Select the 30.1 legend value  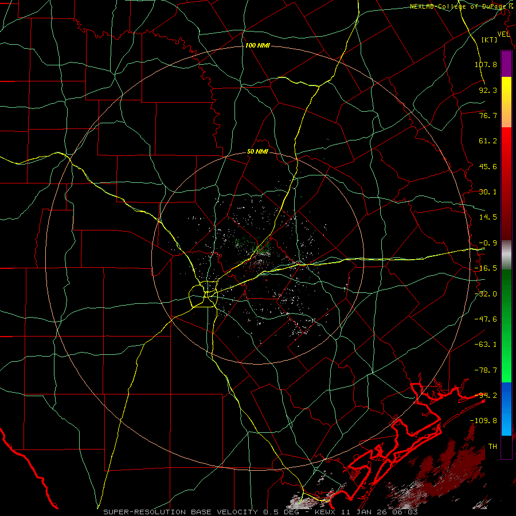[x=488, y=191]
